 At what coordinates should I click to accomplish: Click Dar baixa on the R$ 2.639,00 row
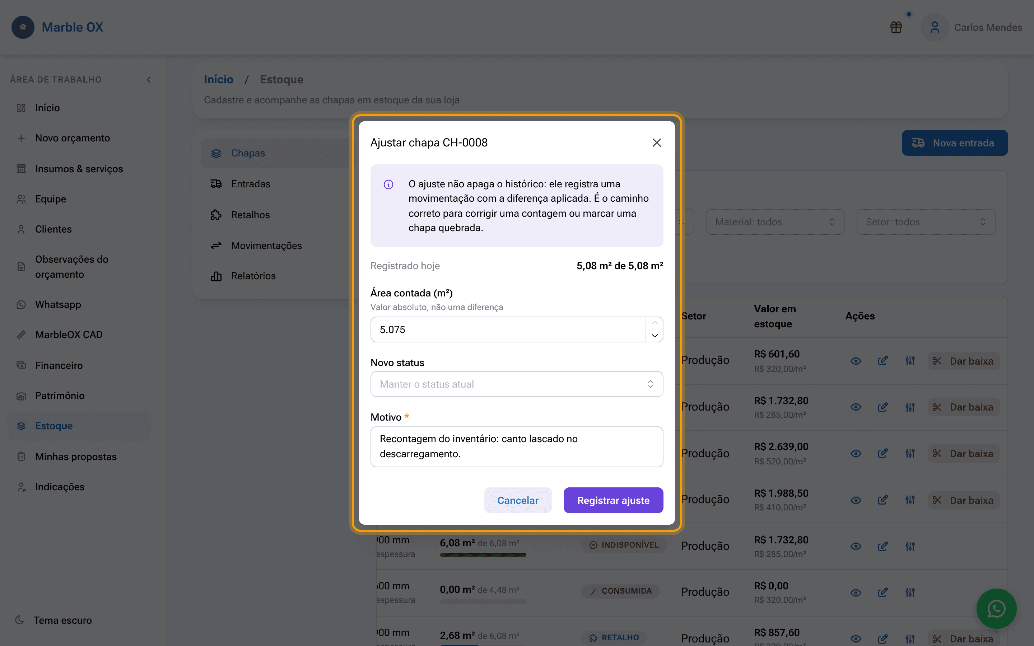(x=964, y=454)
